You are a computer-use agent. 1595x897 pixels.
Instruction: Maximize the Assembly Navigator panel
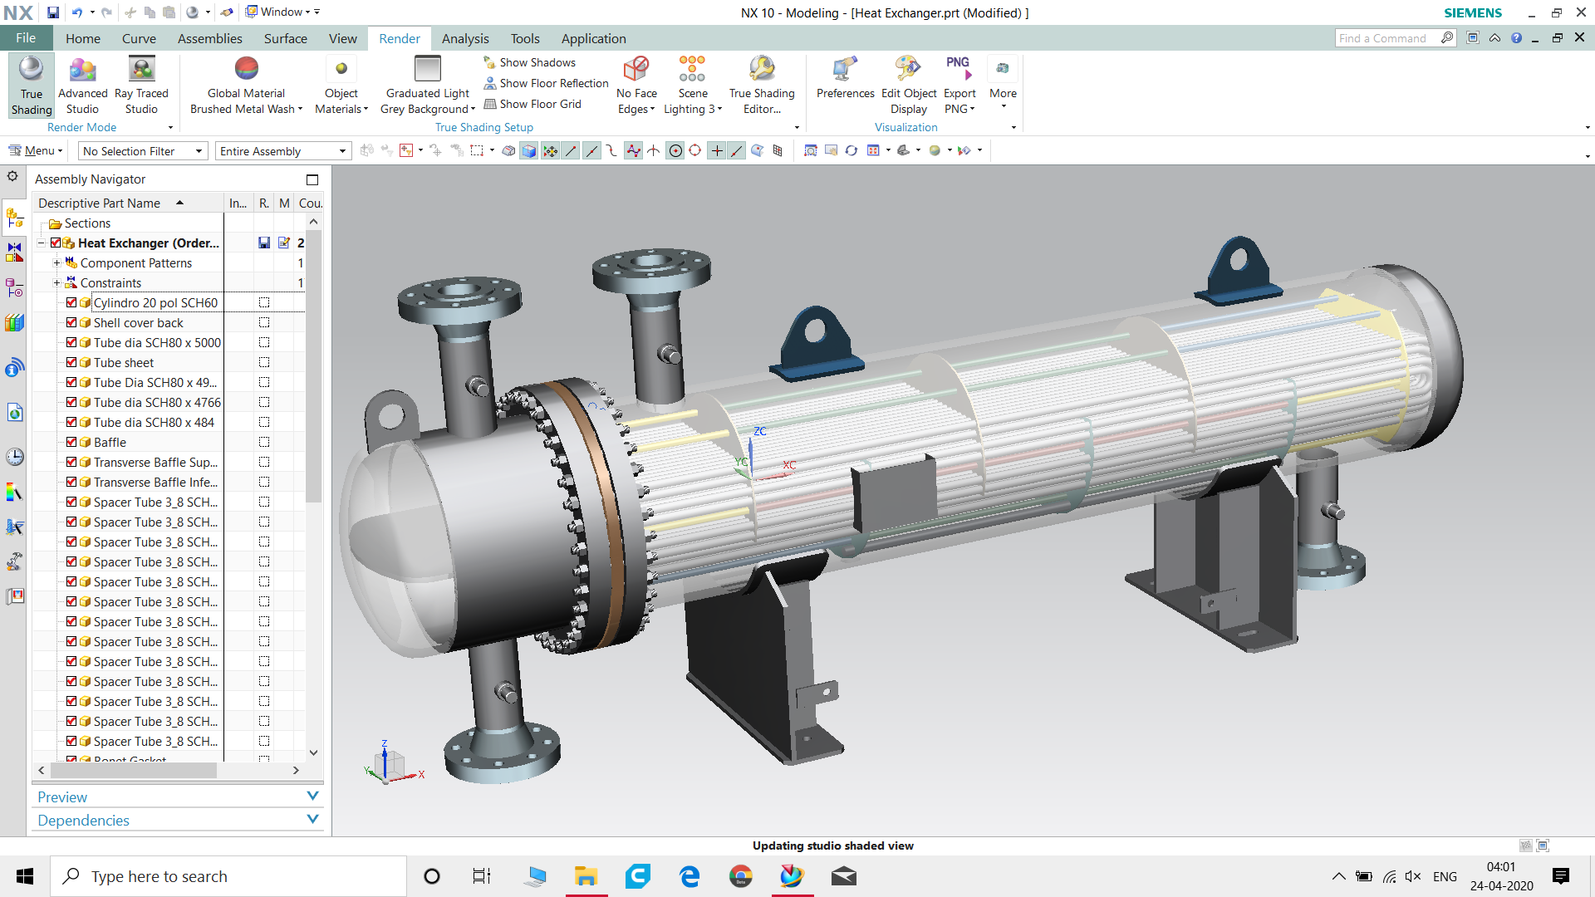[312, 179]
